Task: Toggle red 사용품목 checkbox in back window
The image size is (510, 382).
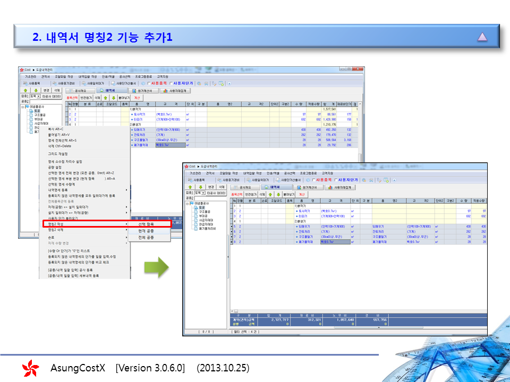Action: [149, 83]
